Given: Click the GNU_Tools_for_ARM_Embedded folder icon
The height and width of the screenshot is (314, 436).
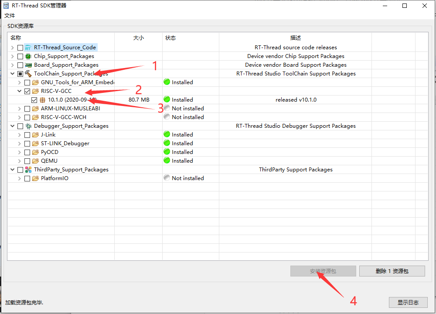Looking at the screenshot, I should pos(35,82).
